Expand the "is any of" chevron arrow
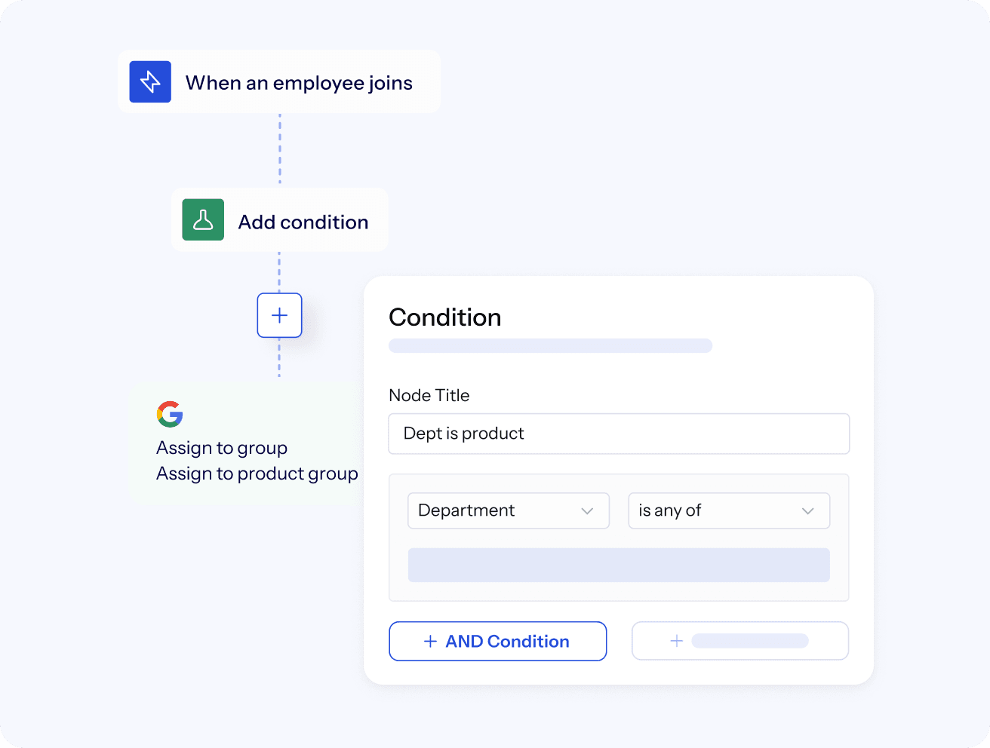 coord(807,511)
